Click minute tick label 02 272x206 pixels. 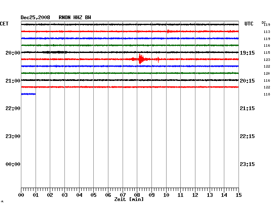pos(50,195)
